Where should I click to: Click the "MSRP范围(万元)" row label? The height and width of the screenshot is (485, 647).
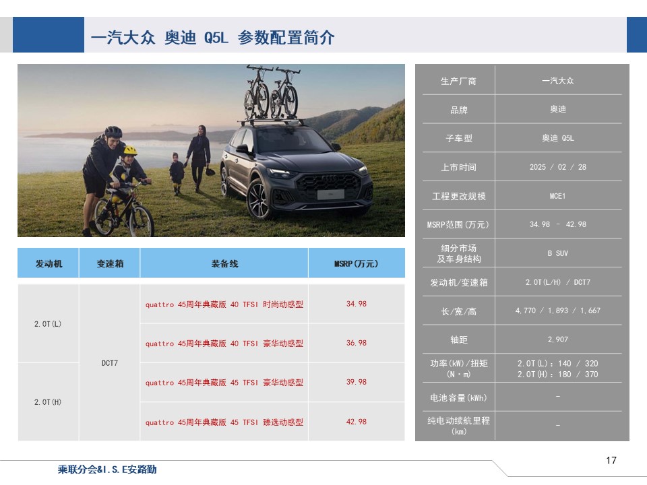coord(458,225)
